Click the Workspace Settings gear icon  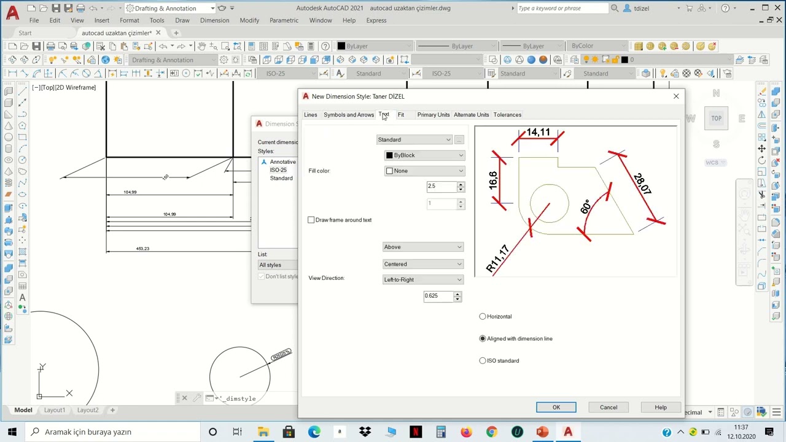(x=224, y=60)
